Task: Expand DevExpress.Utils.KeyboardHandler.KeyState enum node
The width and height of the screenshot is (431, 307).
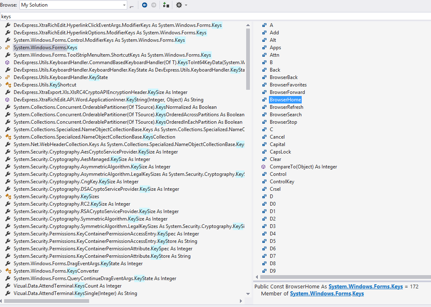Action: tap(1, 77)
